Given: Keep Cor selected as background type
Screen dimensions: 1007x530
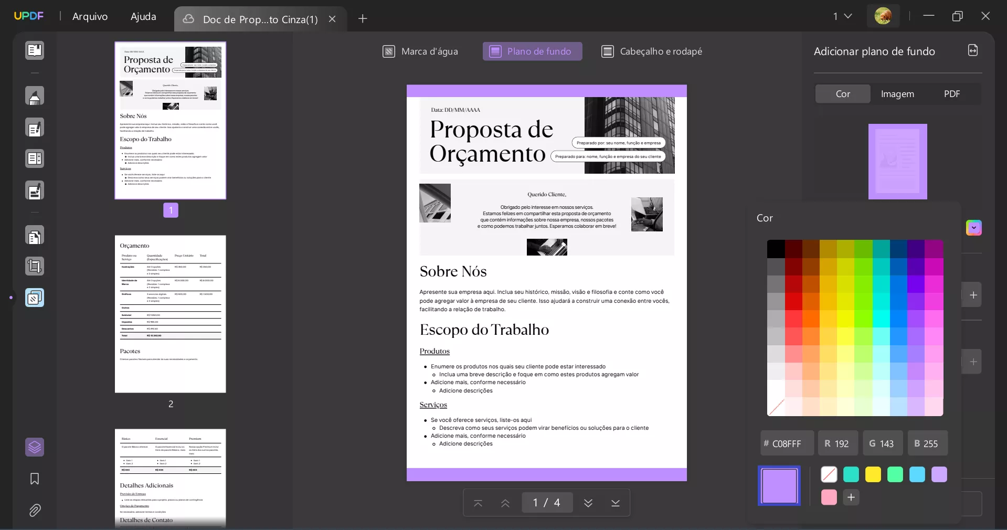Looking at the screenshot, I should click(842, 94).
